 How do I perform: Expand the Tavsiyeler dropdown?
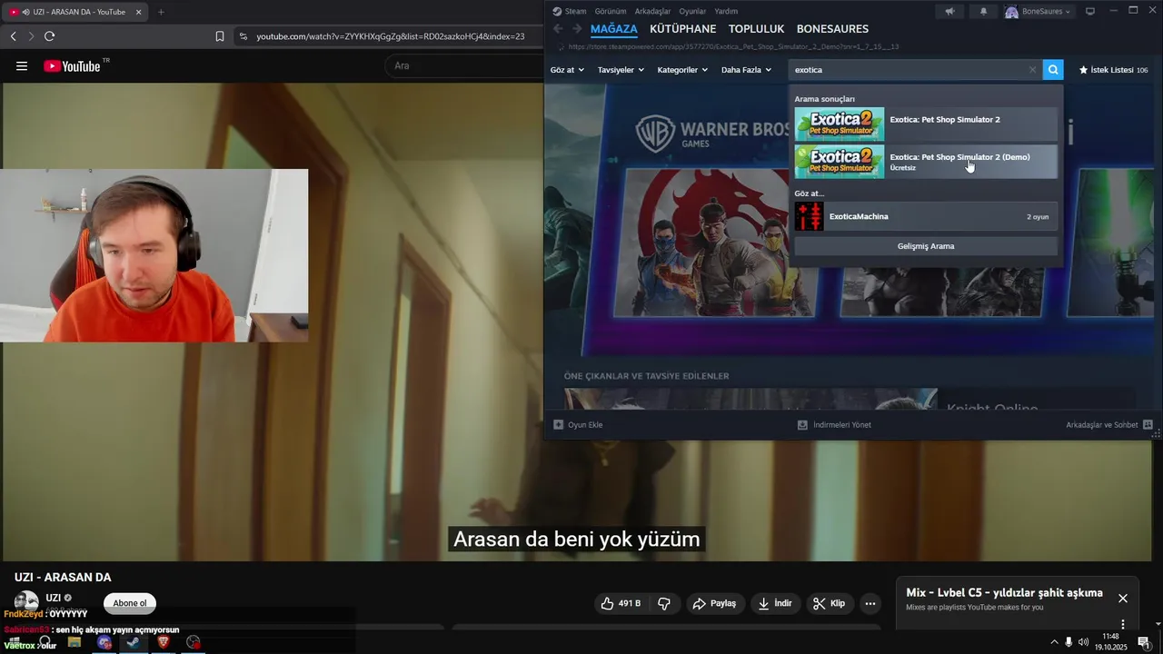point(621,70)
